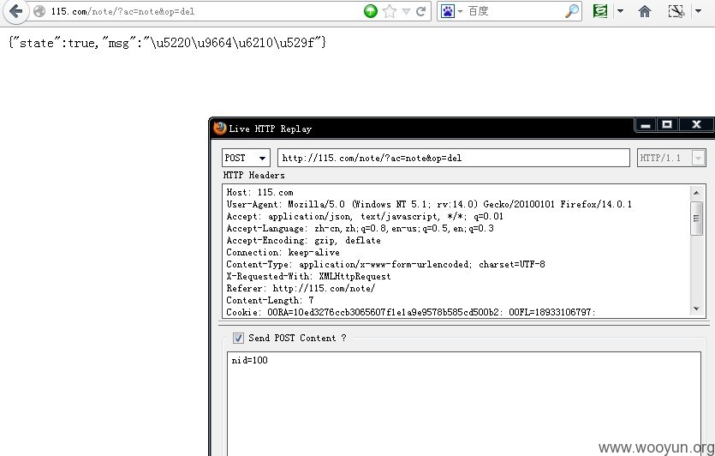Click scroll down arrow in HTTP Headers
Image resolution: width=715 pixels, height=456 pixels.
point(696,309)
